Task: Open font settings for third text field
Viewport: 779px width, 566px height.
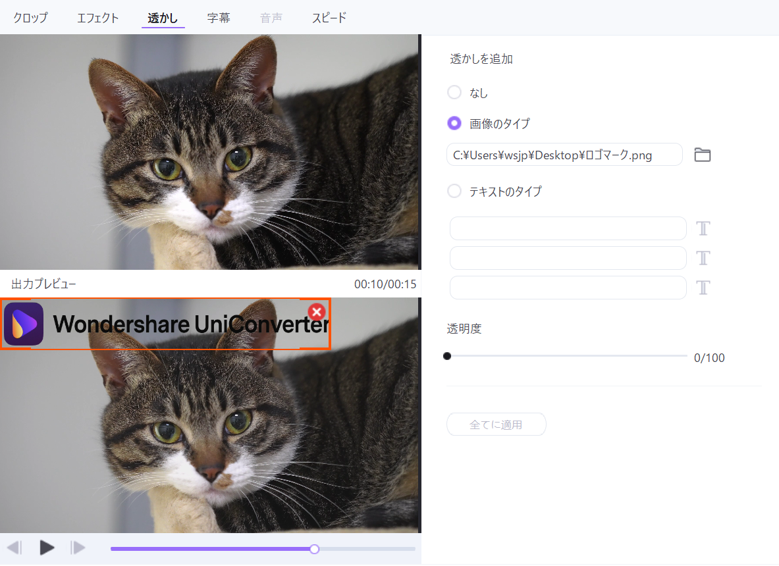Action: (703, 288)
